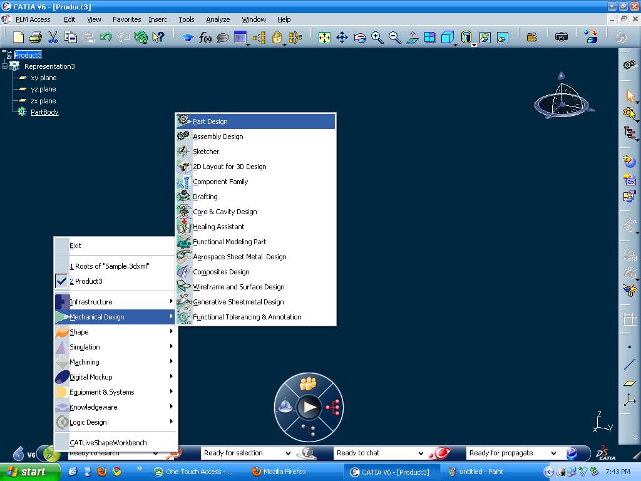
Task: Open the Ready for selection dropdown
Action: pyautogui.click(x=288, y=453)
